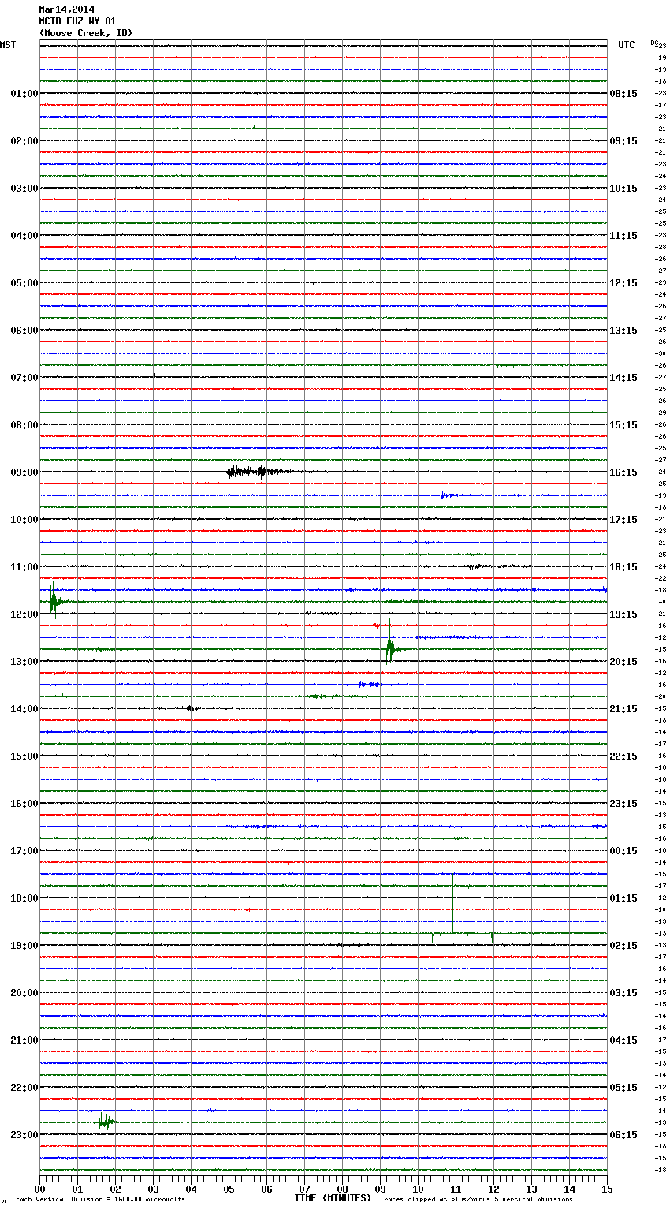Select the 05:00 MST time label
This screenshot has height=1210, width=670.
pos(24,283)
